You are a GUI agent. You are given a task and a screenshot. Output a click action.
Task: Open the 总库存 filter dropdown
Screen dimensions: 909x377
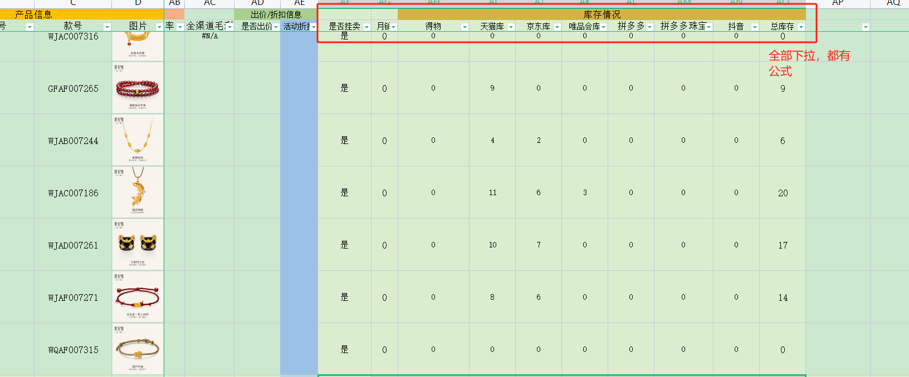801,27
